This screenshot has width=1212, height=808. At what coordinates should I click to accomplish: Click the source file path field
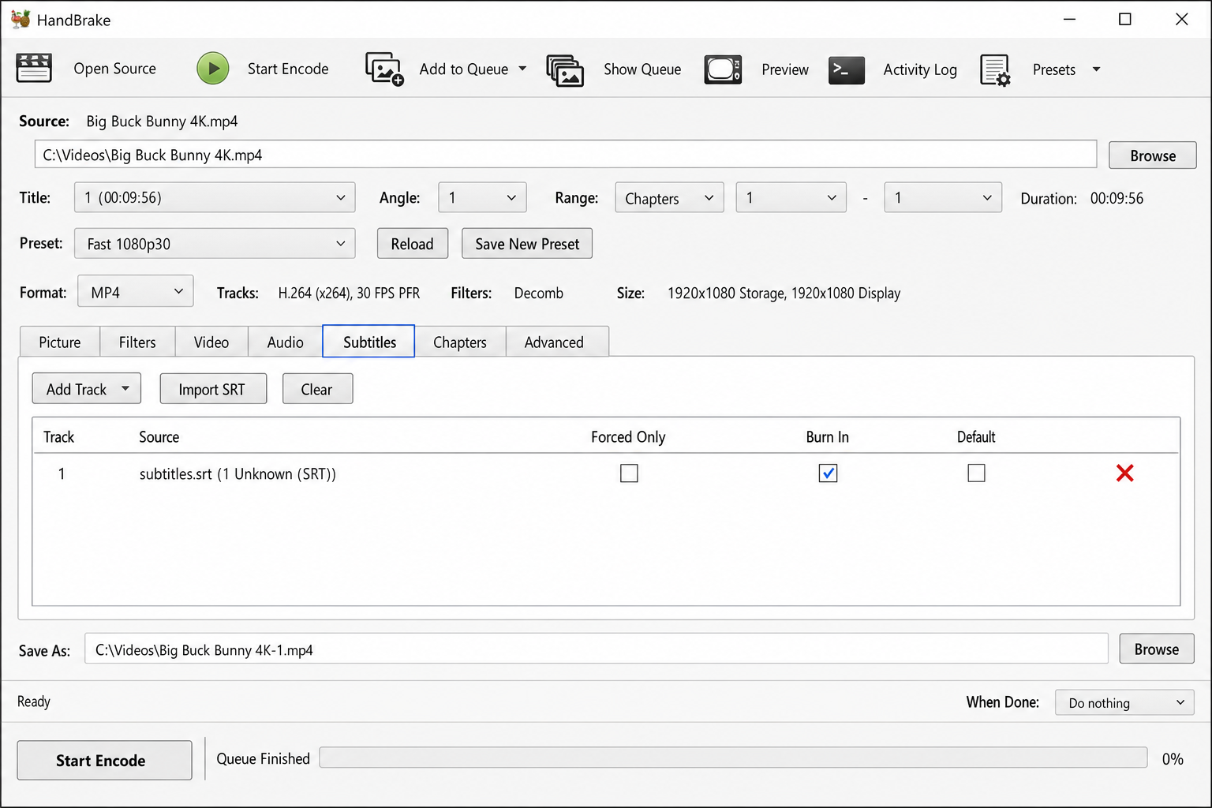[x=565, y=155]
